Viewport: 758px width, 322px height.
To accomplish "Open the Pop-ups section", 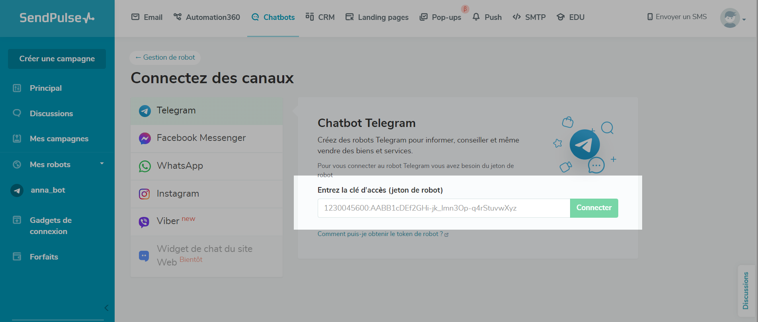I will tap(440, 17).
